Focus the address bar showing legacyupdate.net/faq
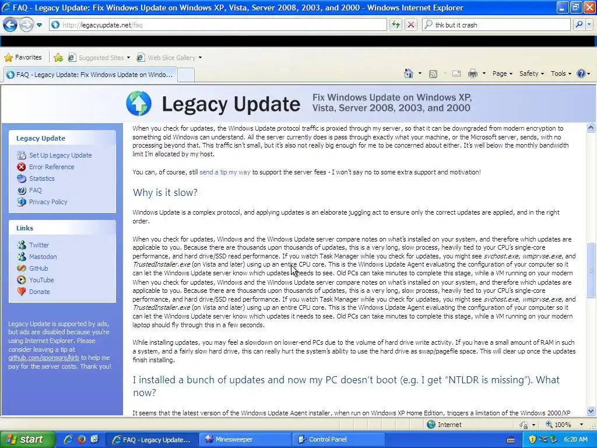 [218, 24]
